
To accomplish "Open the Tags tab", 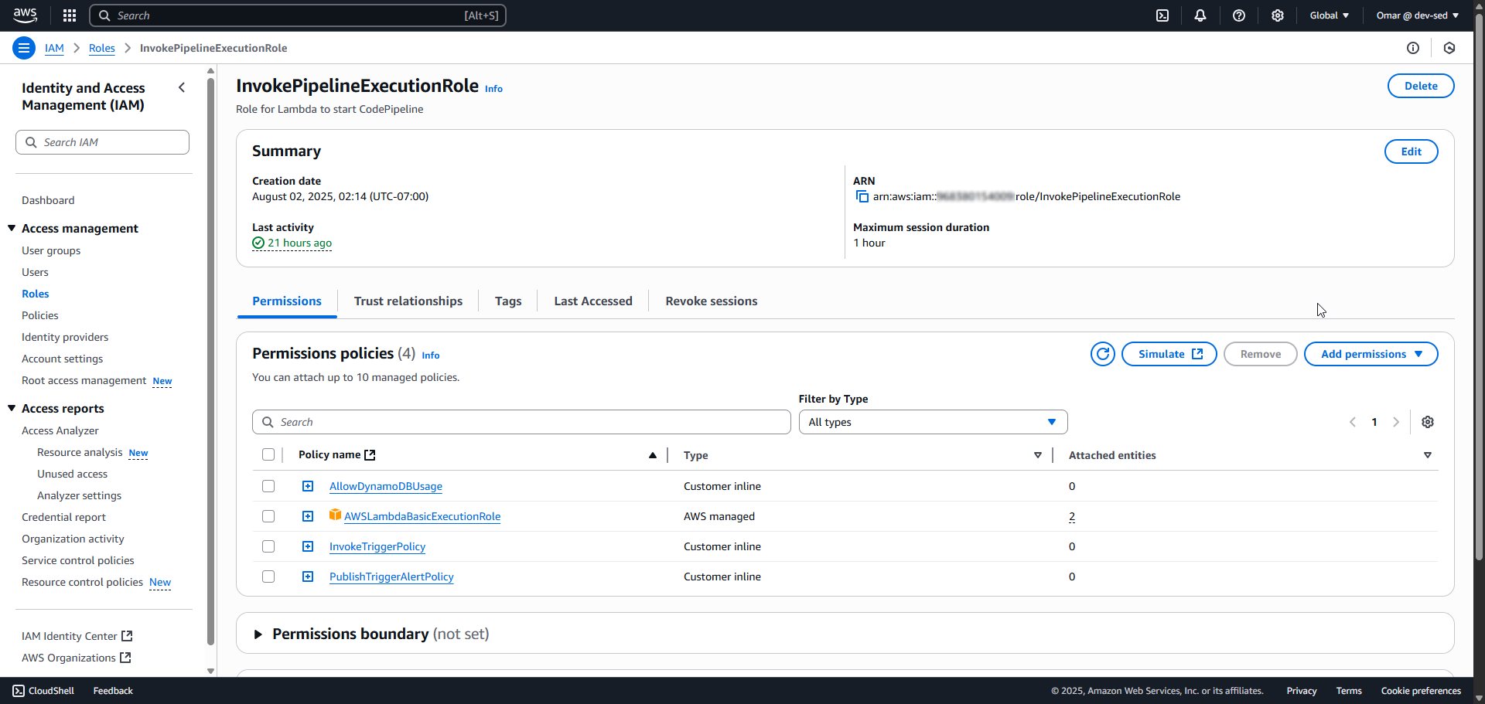I will click(508, 301).
